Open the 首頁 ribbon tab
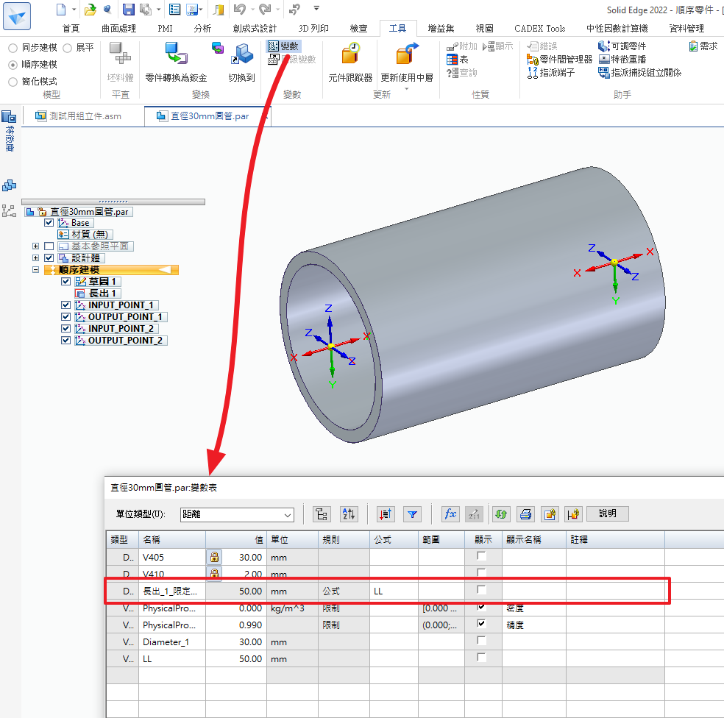This screenshot has width=724, height=718. pyautogui.click(x=71, y=29)
